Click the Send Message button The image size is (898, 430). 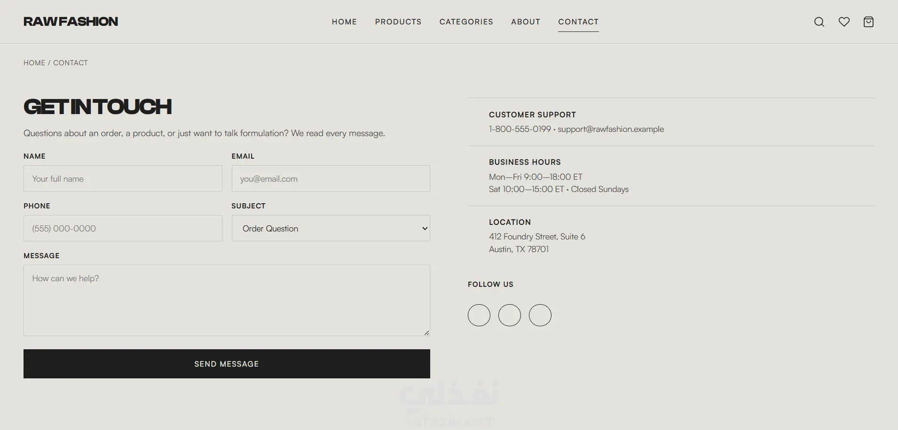tap(227, 364)
